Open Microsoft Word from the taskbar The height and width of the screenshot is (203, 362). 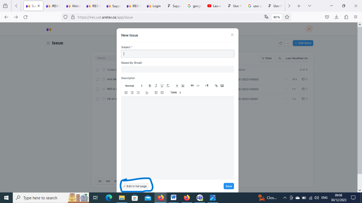174,198
